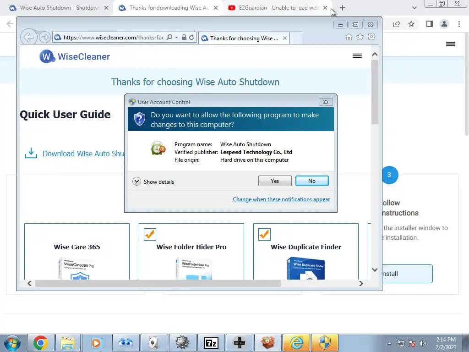Click the Wise Auto Shutdown clock program icon

pyautogui.click(x=158, y=148)
